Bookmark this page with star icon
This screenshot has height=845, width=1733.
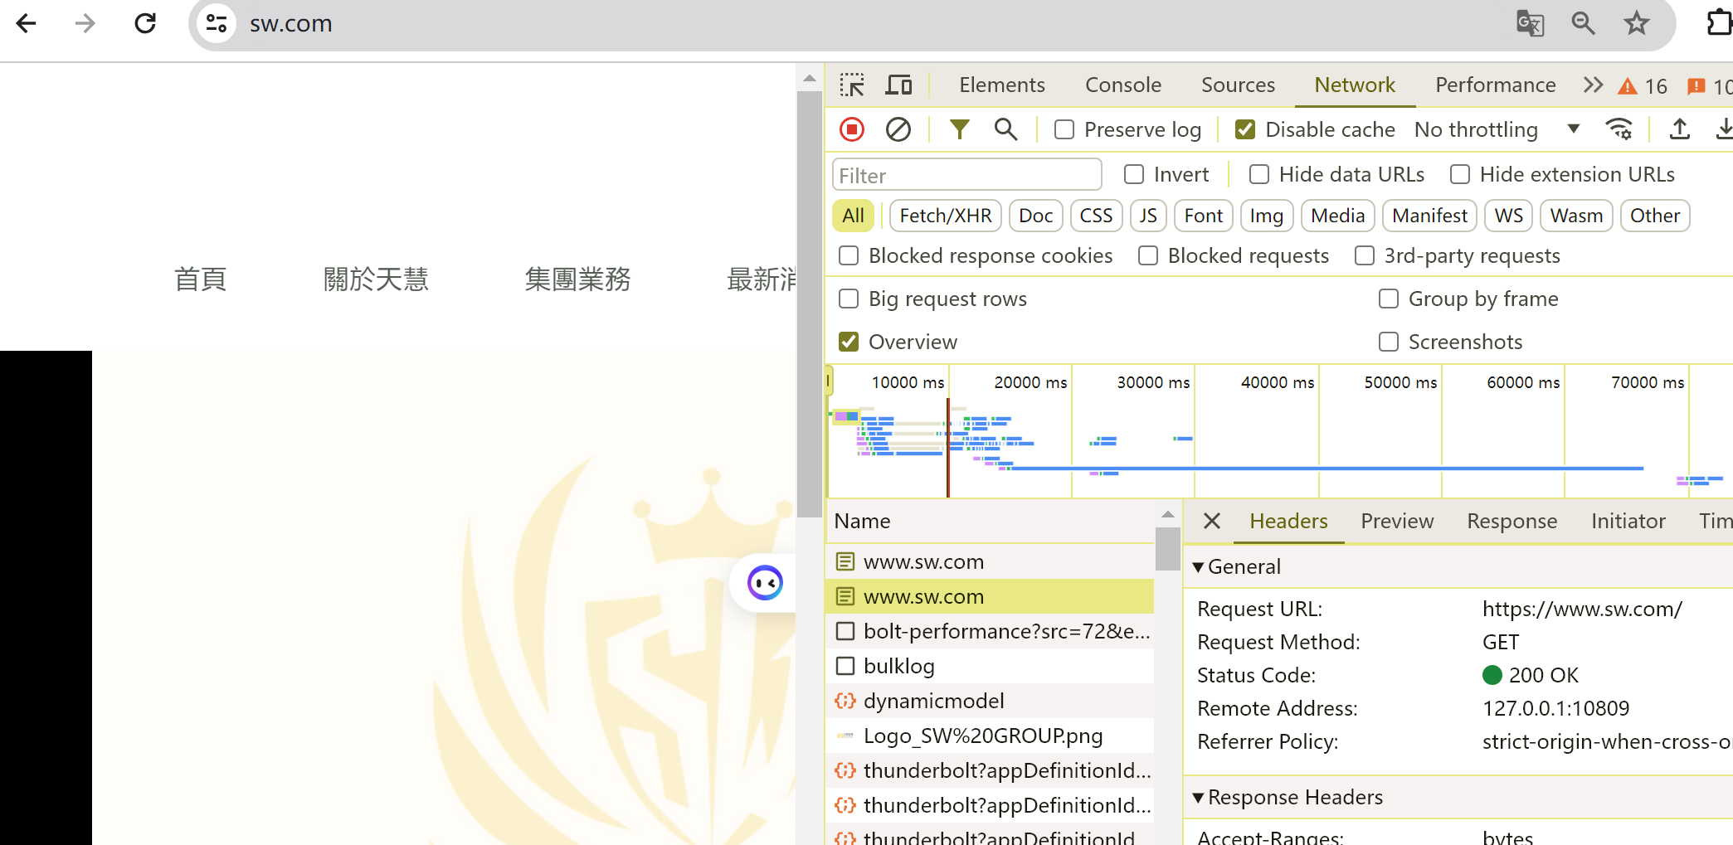tap(1636, 23)
